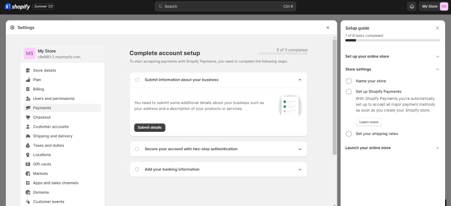The width and height of the screenshot is (451, 206).
Task: Click the Complete account setup heading
Action: pyautogui.click(x=165, y=53)
